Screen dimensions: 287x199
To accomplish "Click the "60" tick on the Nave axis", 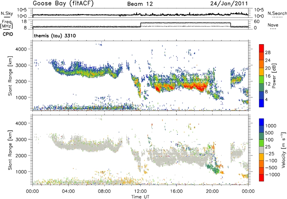I will [x=257, y=22].
